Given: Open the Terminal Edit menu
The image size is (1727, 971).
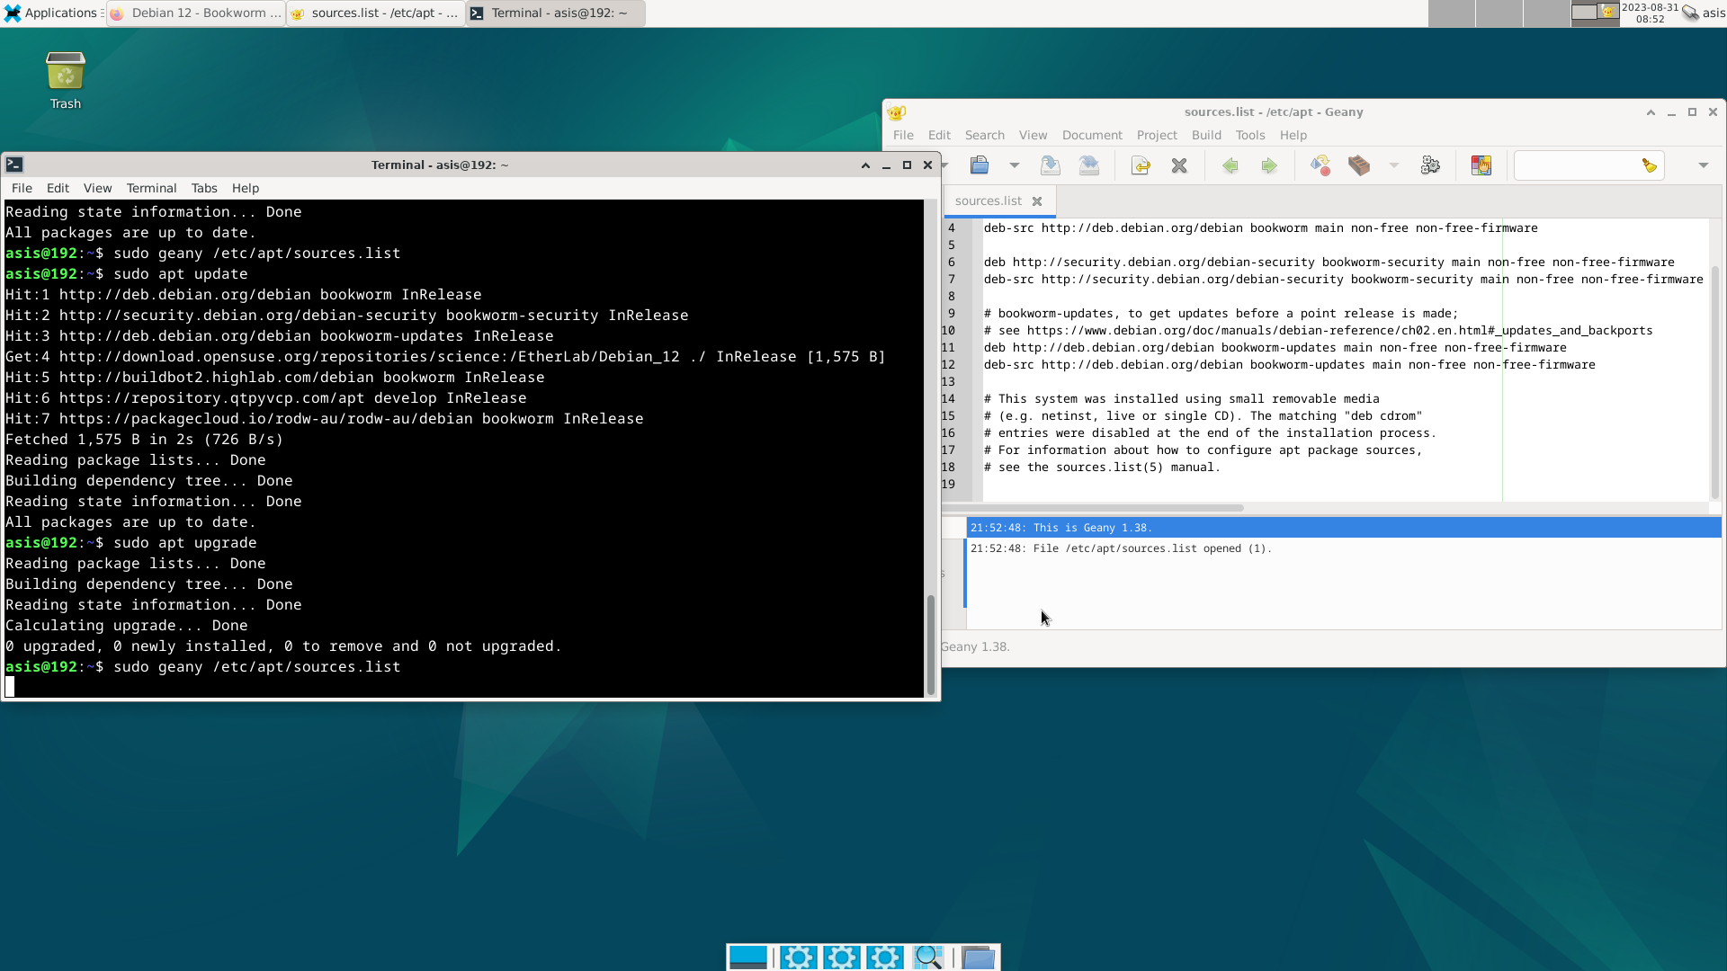Looking at the screenshot, I should pos(58,188).
